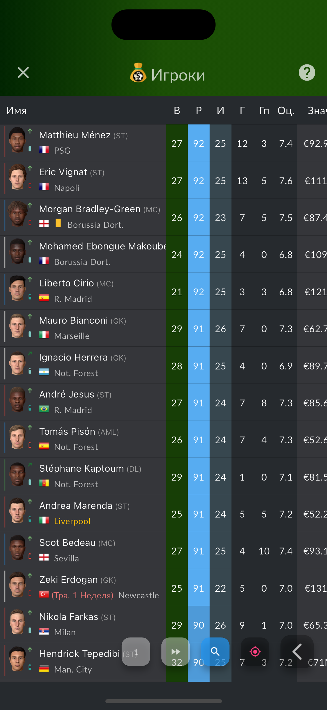Tap the back chevron floating button

pyautogui.click(x=297, y=651)
